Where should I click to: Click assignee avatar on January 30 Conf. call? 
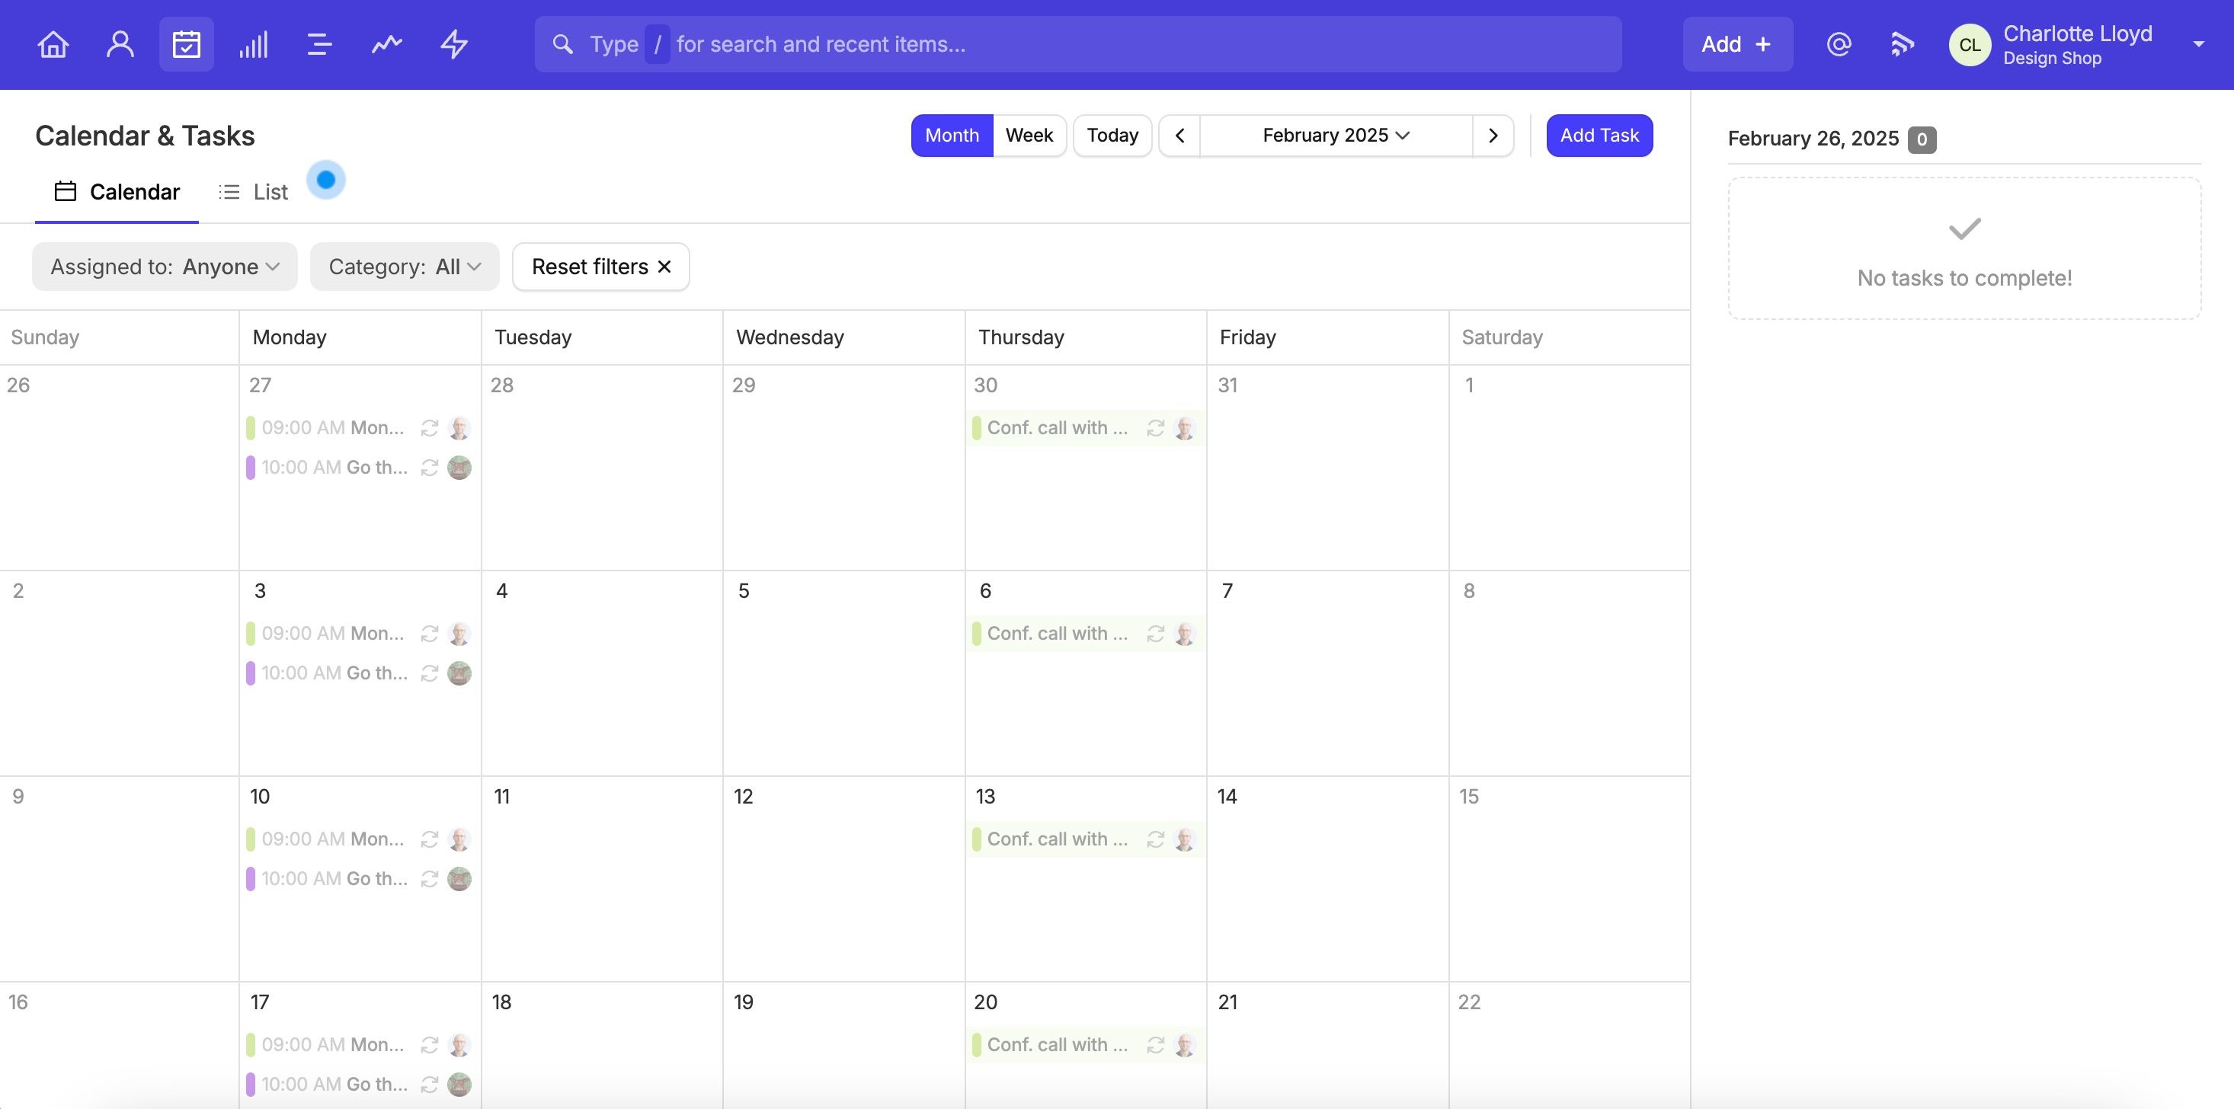[x=1185, y=428]
